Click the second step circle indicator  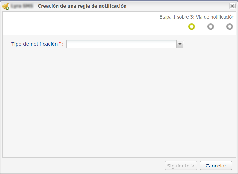point(211,27)
